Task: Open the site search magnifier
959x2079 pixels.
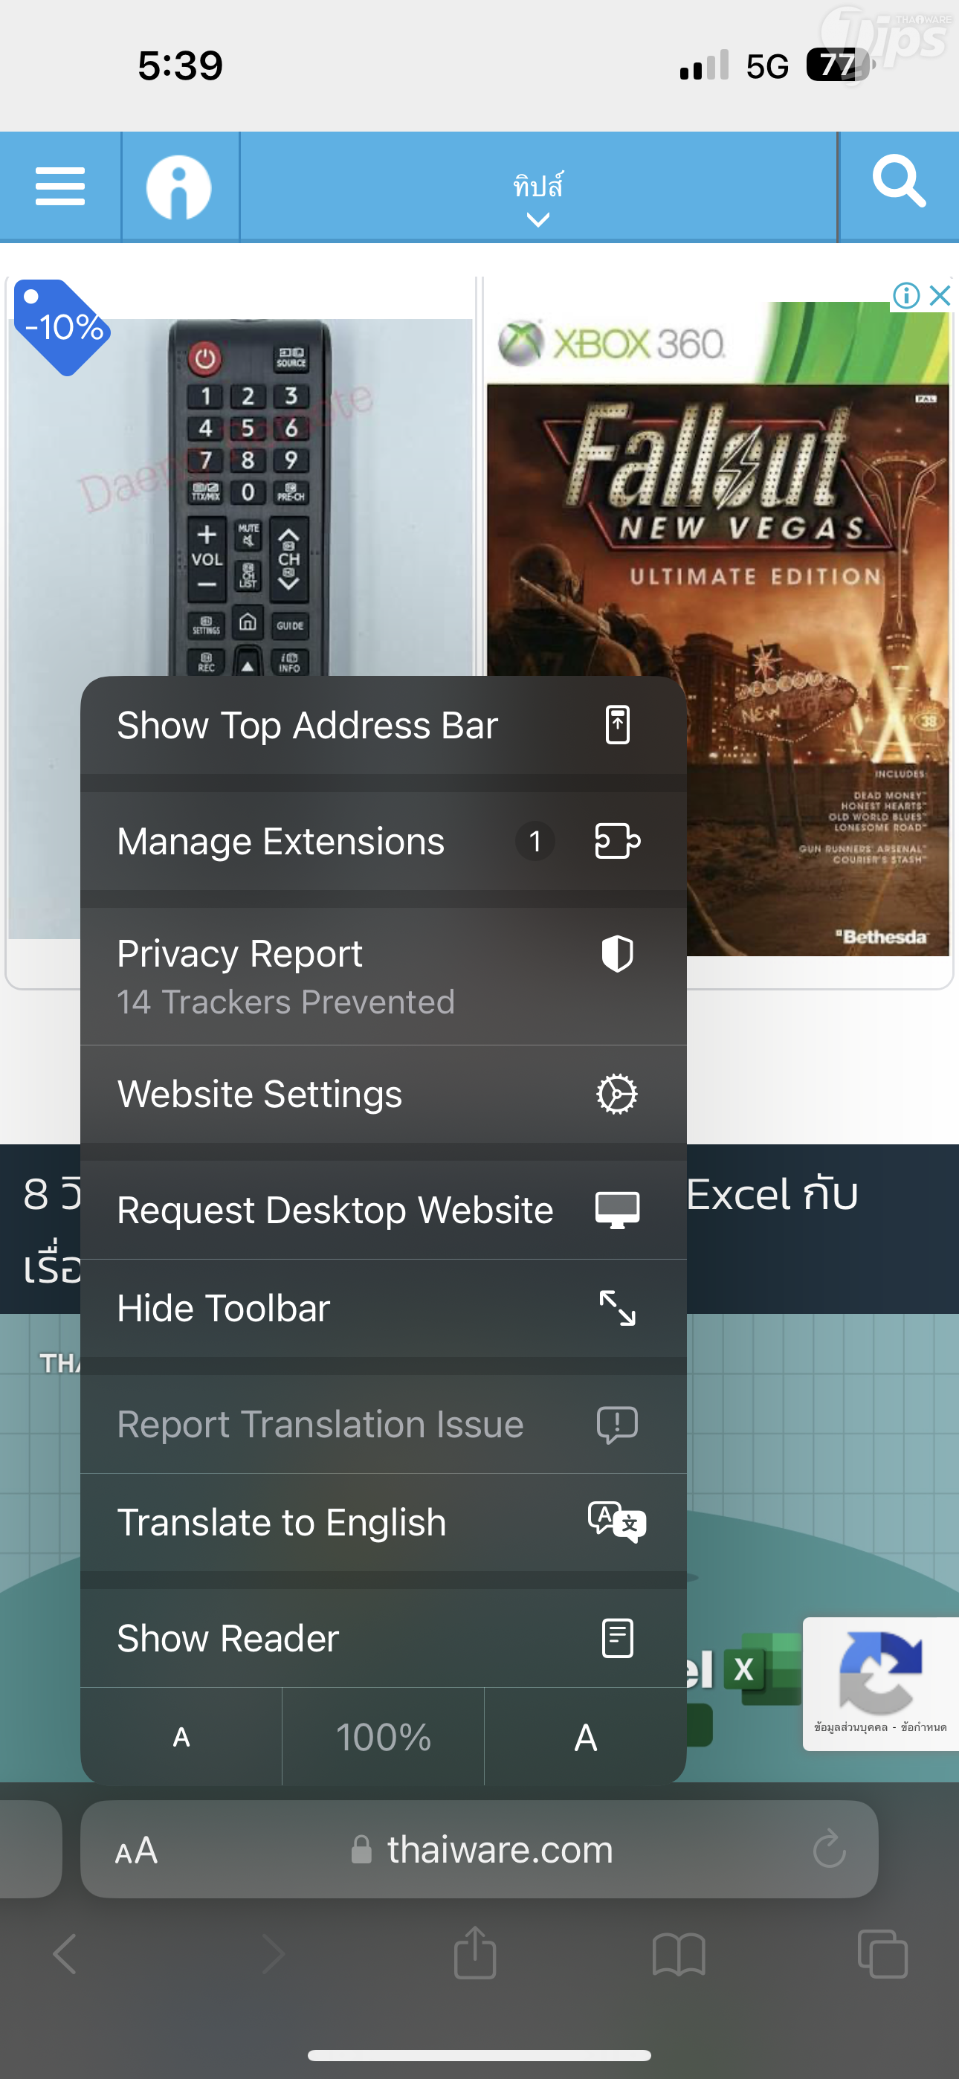Action: click(899, 182)
